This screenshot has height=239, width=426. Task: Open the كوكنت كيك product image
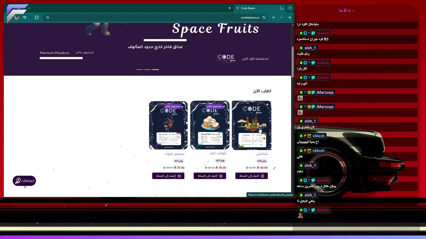(x=210, y=125)
